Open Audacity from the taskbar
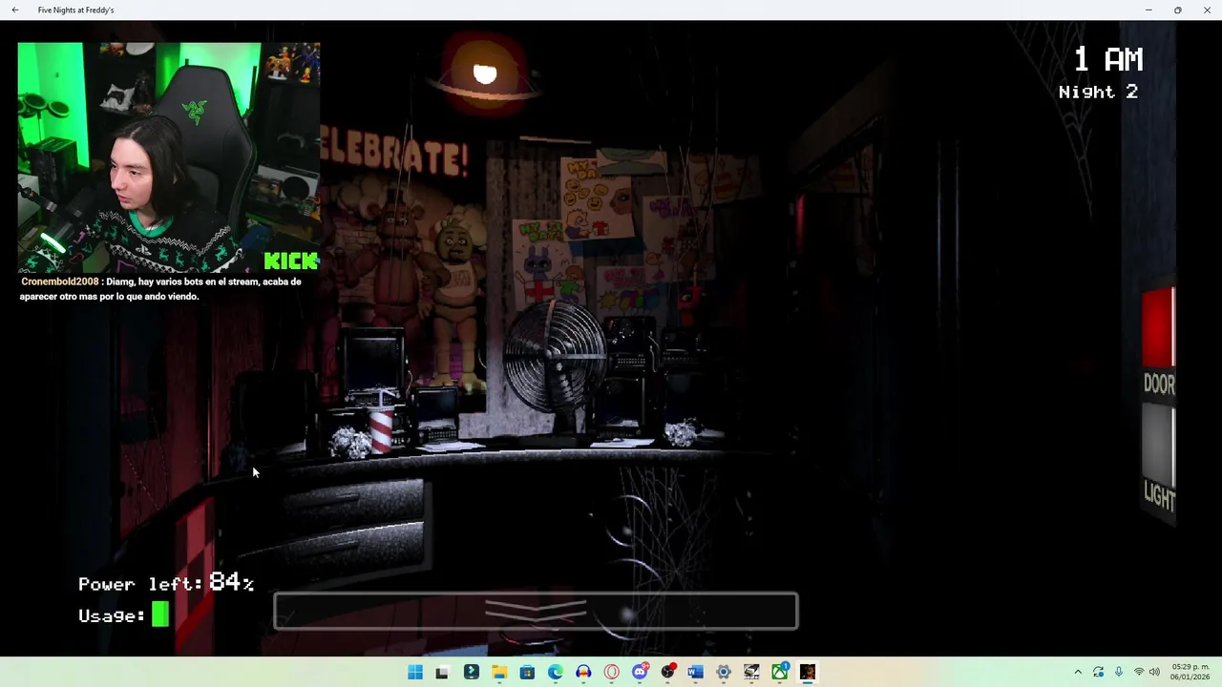Viewport: 1222px width, 687px height. point(583,673)
